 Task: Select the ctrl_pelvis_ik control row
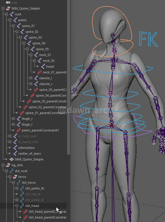[35, 200]
